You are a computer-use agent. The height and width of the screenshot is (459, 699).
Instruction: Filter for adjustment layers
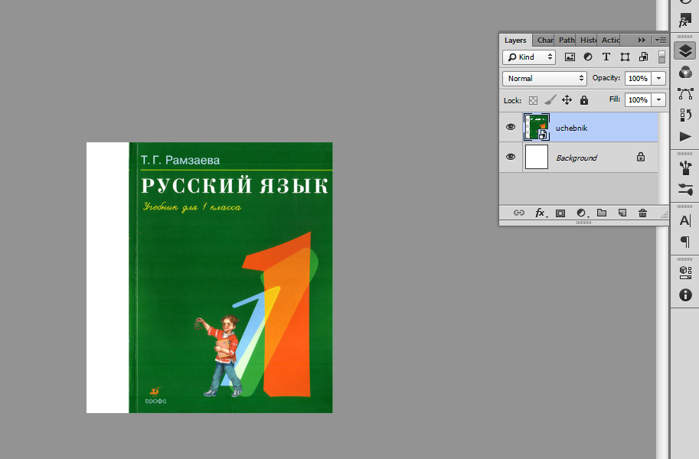point(588,57)
